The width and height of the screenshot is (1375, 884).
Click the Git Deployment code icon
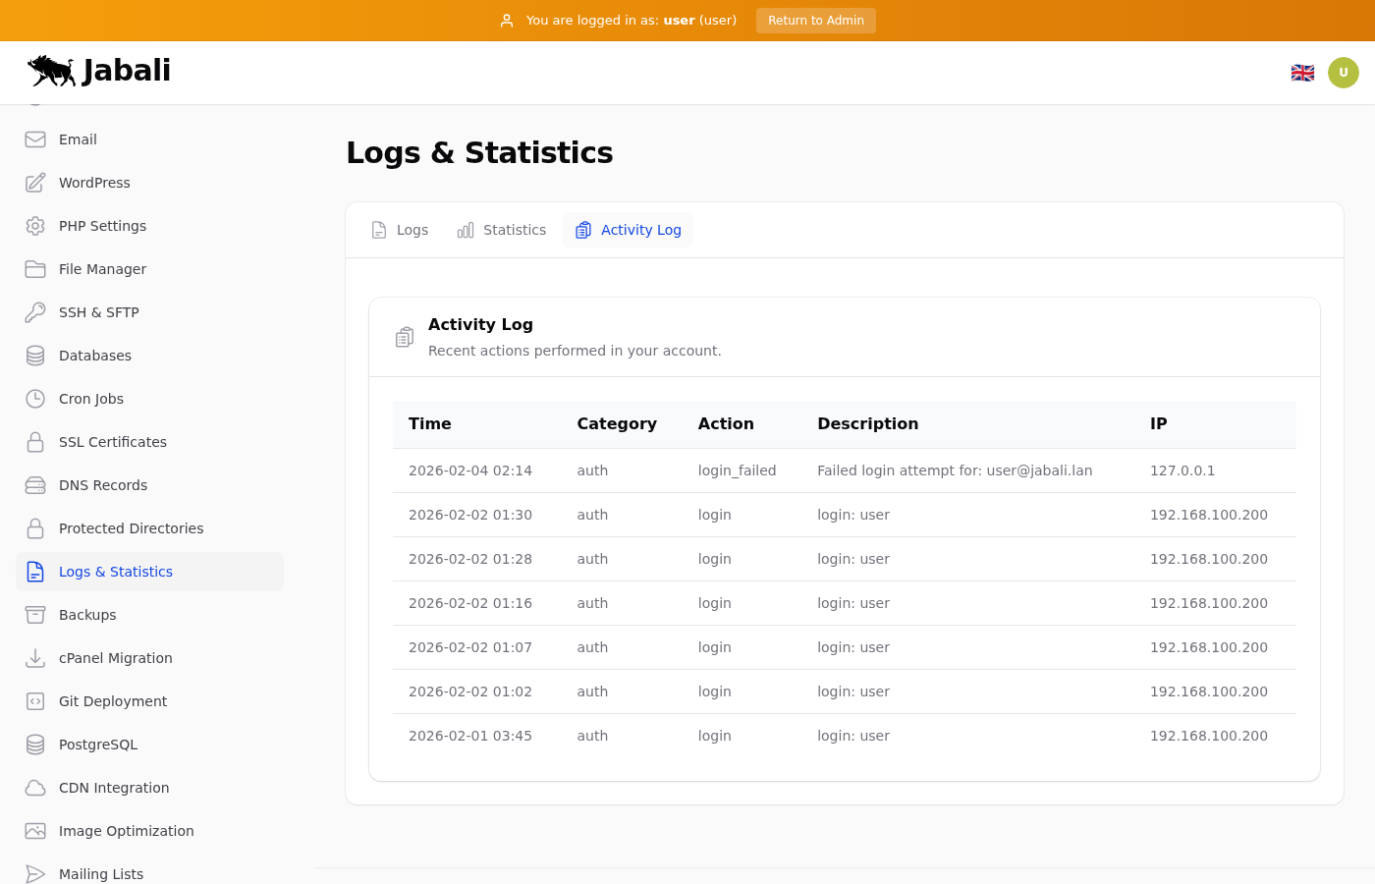pos(35,701)
